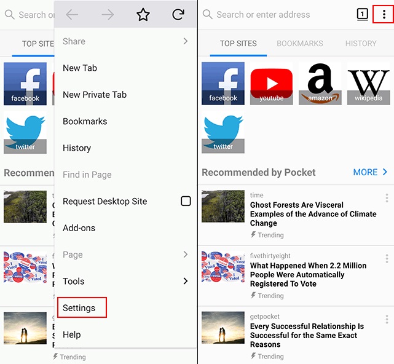
Task: Open Help from the menu
Action: click(125, 334)
